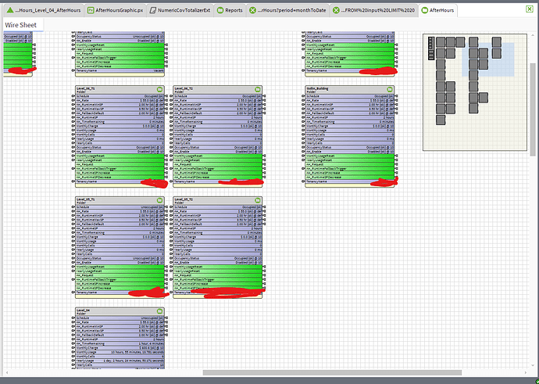Select AH_Enable row in the _Building block

pos(350,152)
